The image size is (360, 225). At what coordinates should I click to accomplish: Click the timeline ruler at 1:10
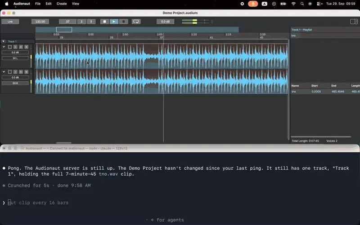194,35
